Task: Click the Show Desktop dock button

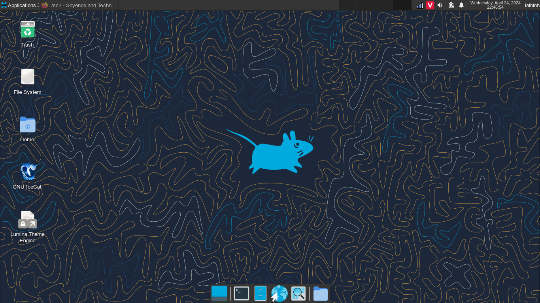Action: coord(219,294)
